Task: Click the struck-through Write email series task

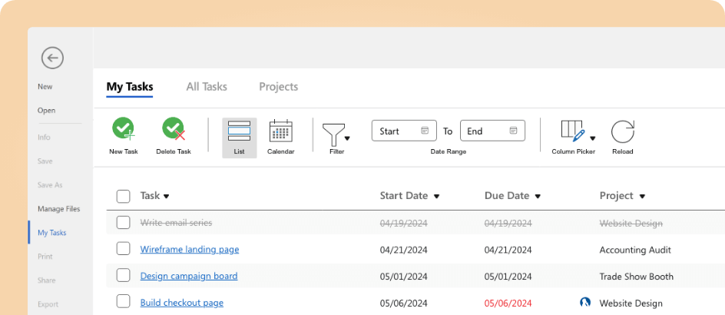Action: [176, 223]
